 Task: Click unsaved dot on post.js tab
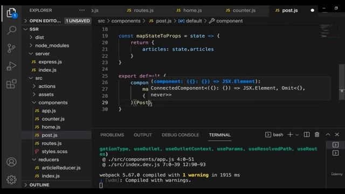pos(312,10)
